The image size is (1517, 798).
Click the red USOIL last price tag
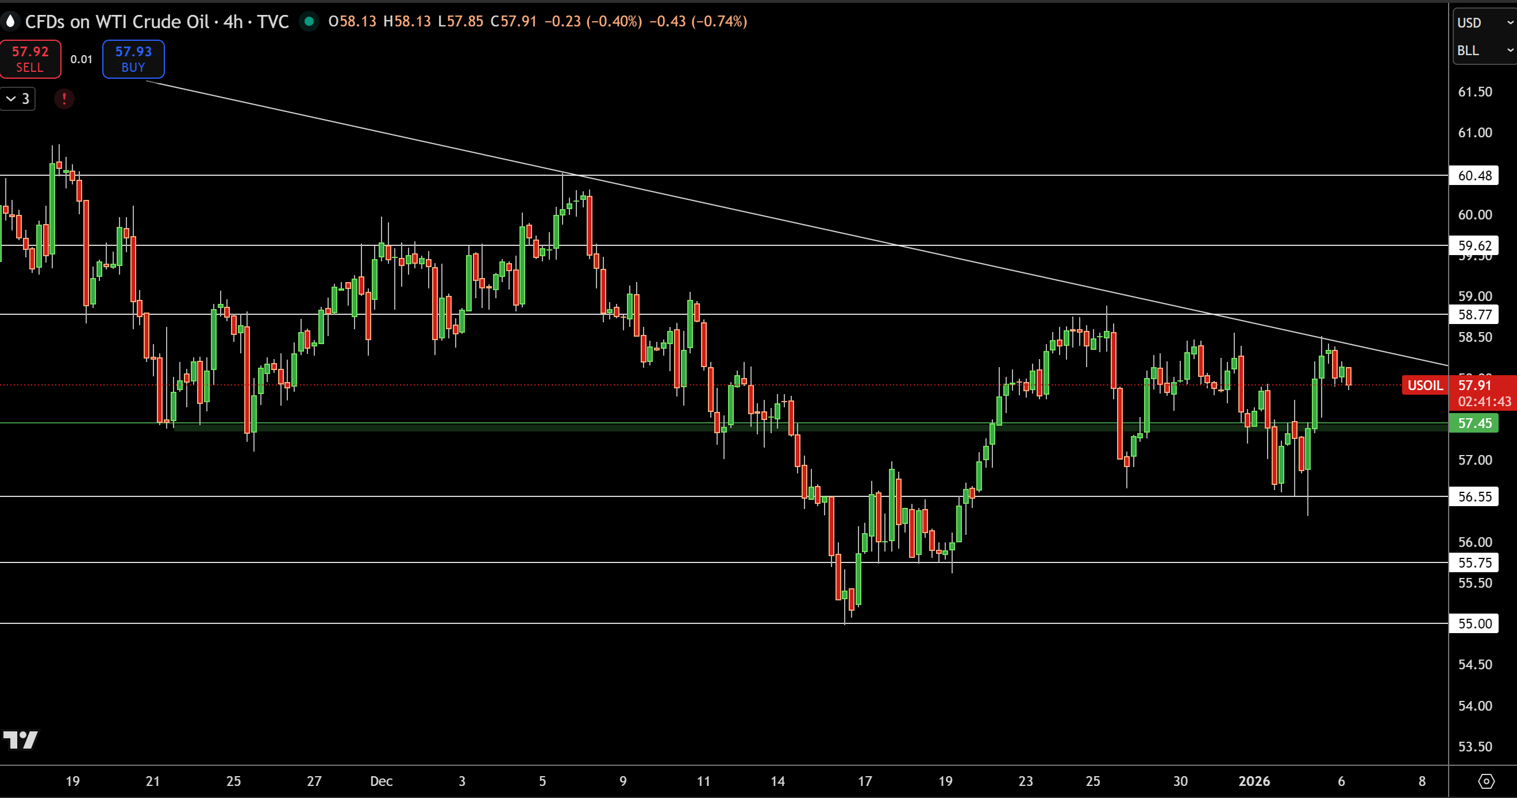pos(1425,385)
